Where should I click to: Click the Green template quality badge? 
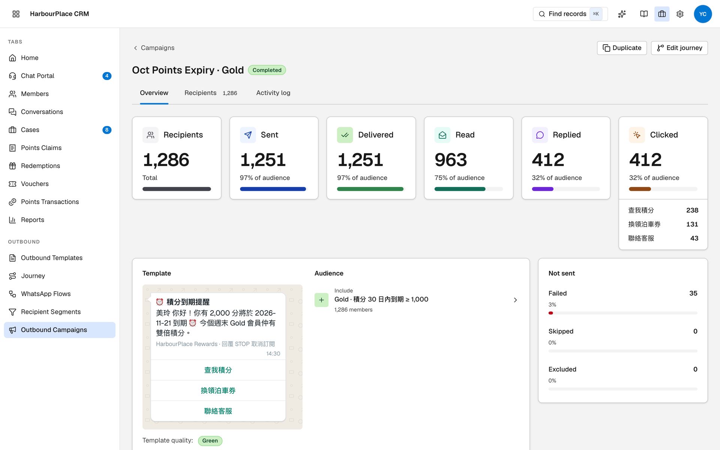(x=210, y=441)
